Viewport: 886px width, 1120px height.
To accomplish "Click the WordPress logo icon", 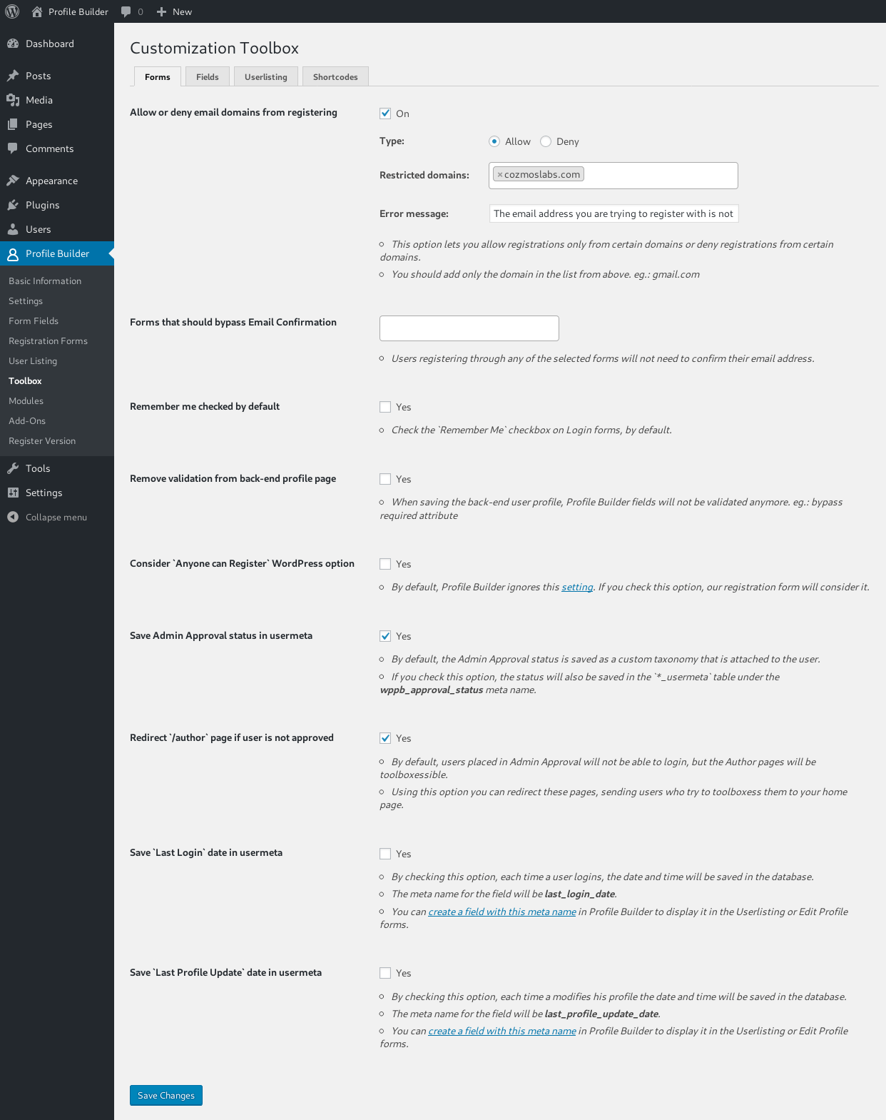I will point(12,11).
